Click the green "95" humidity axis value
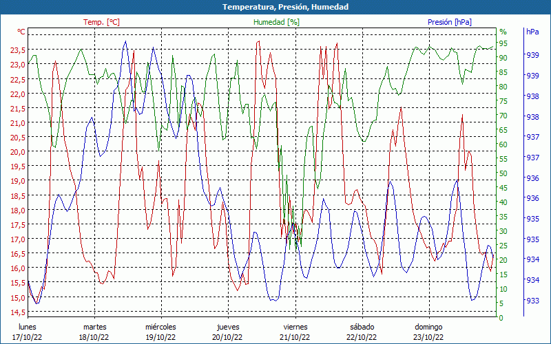Image resolution: width=551 pixels, height=344 pixels. point(503,43)
